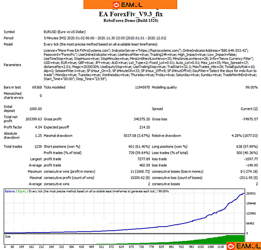Viewport: 261px width, 250px height.
Task: Click the Symbol value EURUSD (Euro vs US Dollar)
Action: pyautogui.click(x=65, y=32)
